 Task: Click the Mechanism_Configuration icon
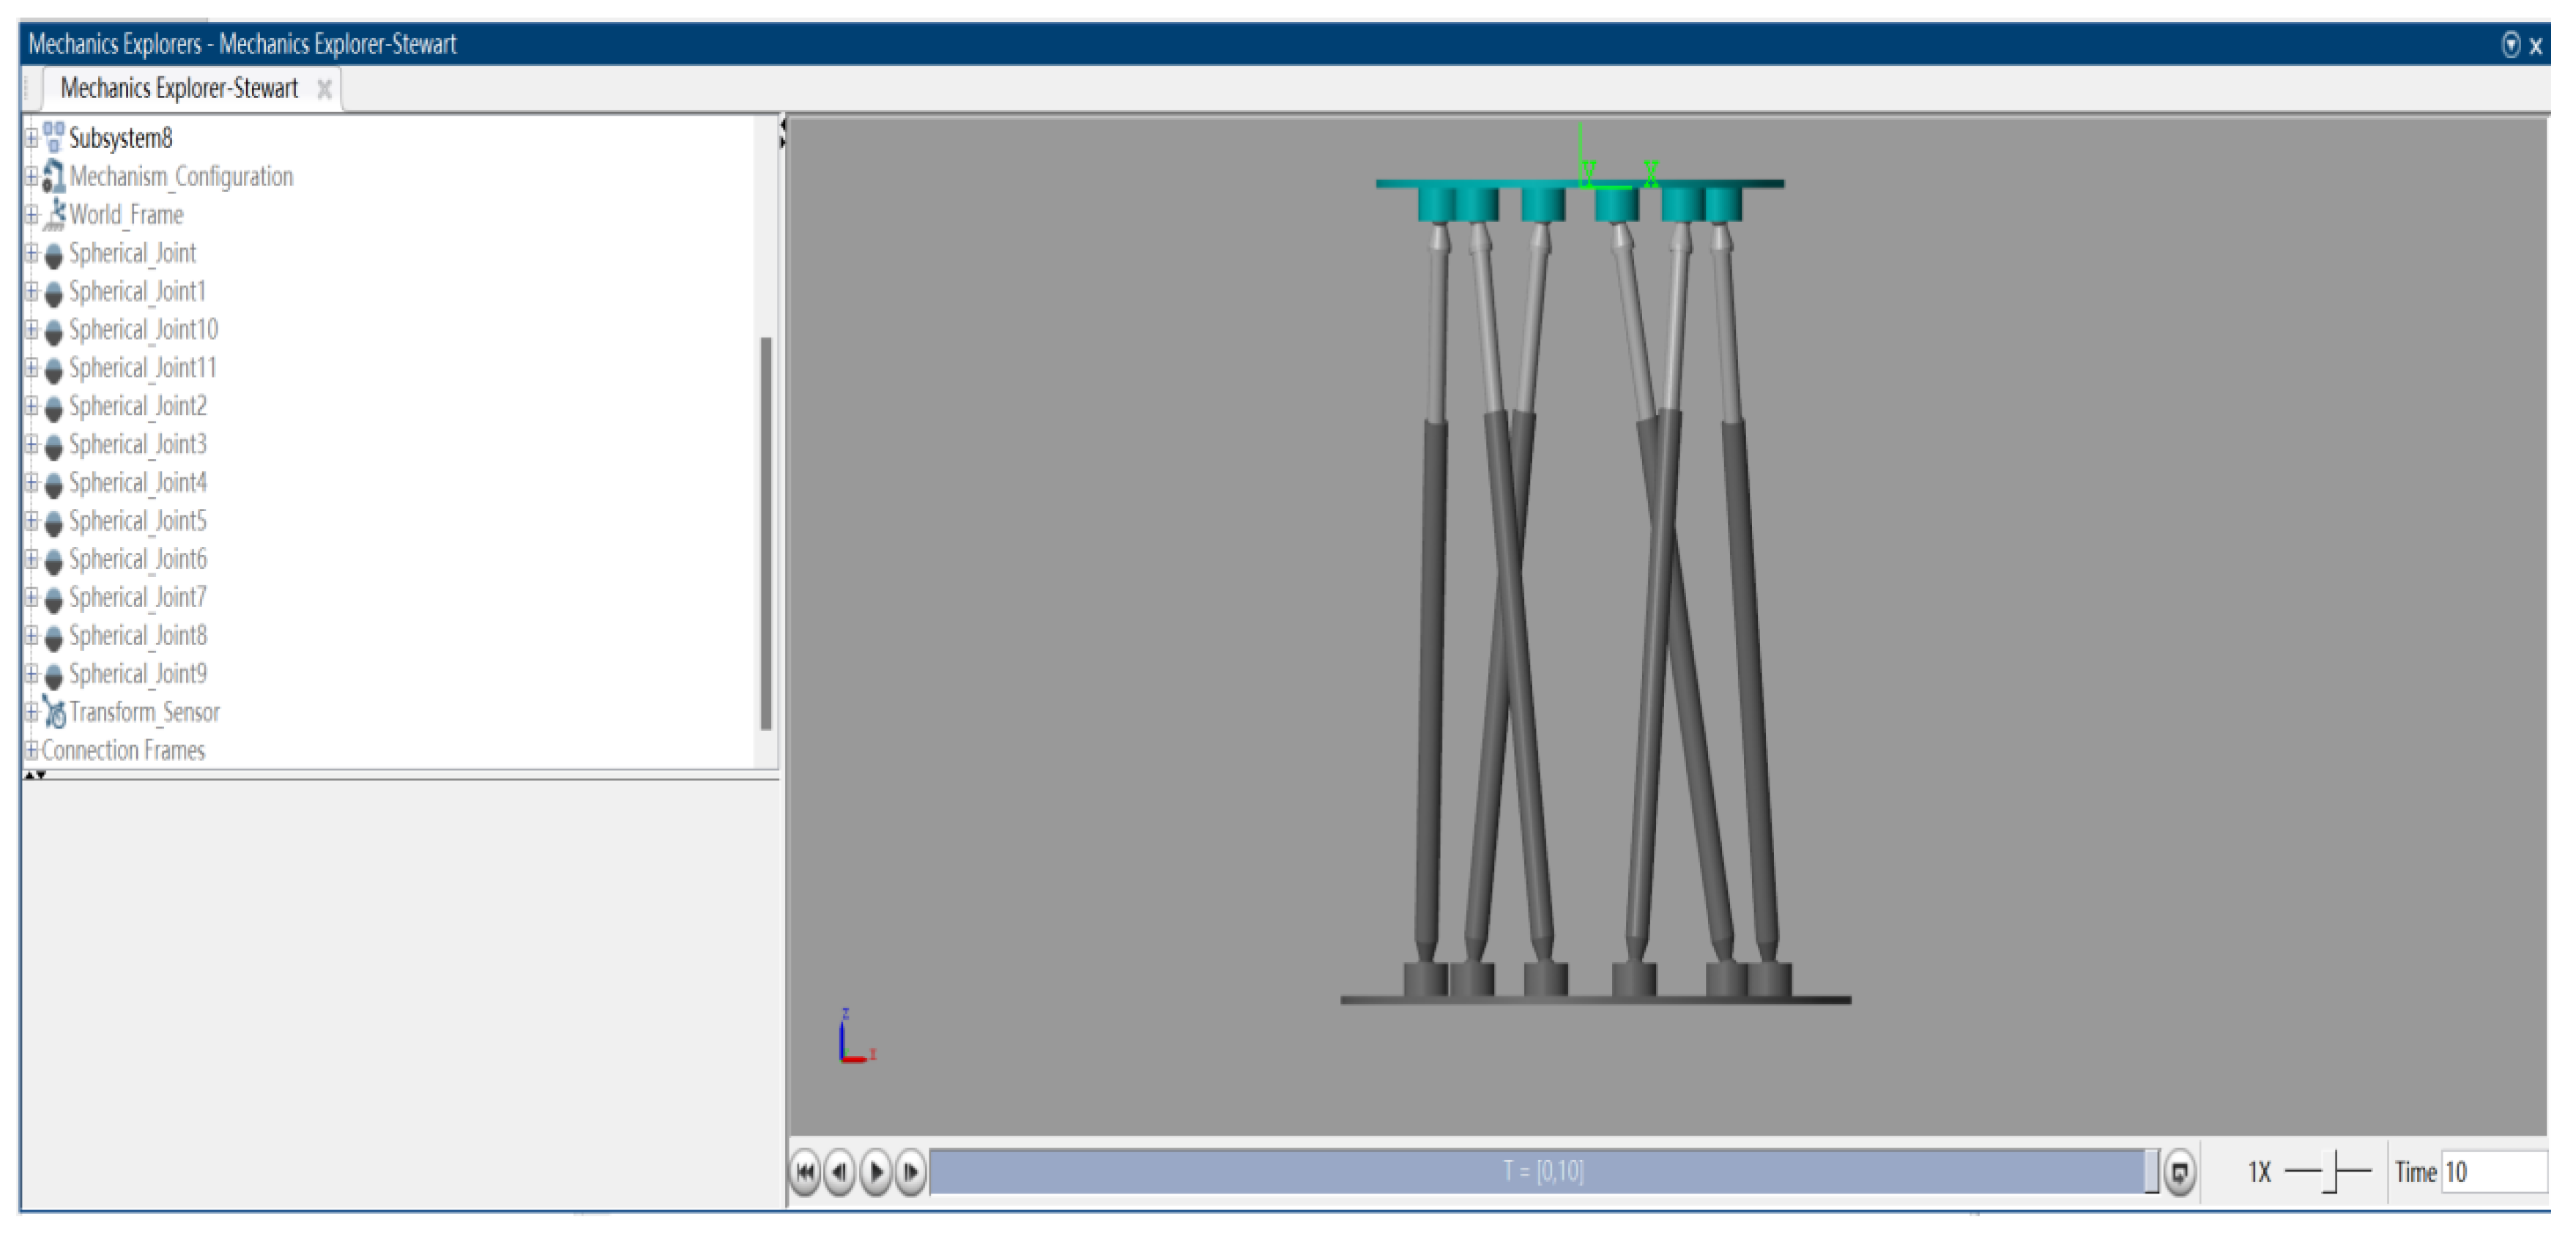(53, 176)
